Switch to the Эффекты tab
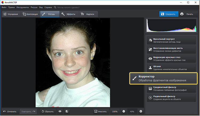This screenshot has height=116, width=200. tap(69, 14)
